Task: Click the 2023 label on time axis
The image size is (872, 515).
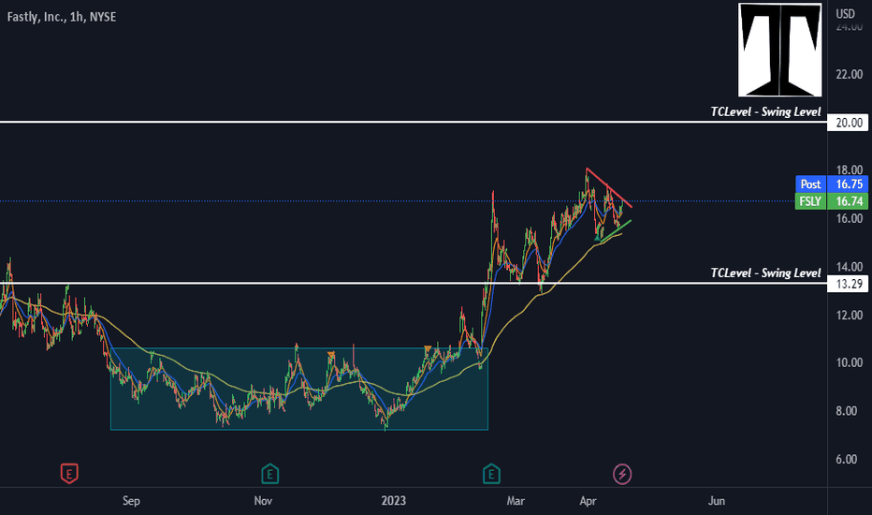Action: click(394, 501)
